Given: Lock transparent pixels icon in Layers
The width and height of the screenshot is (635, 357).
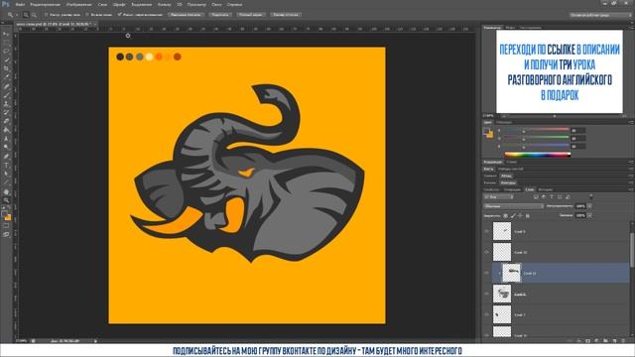Looking at the screenshot, I should 505,216.
